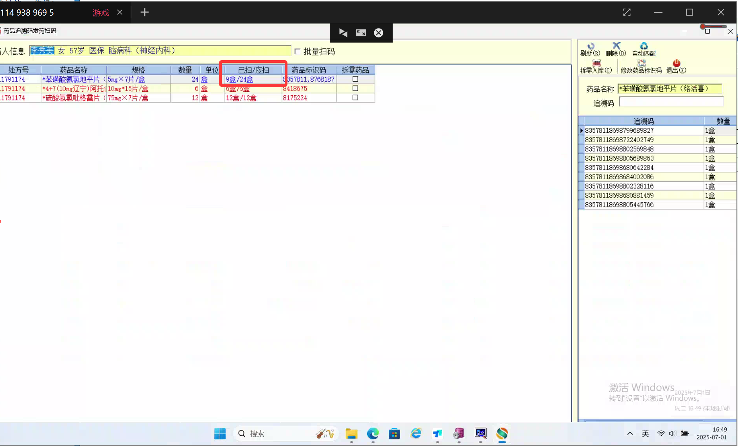Viewport: 738px width, 446px height.
Task: Open 拆零入库(C) barcode tool
Action: [596, 67]
